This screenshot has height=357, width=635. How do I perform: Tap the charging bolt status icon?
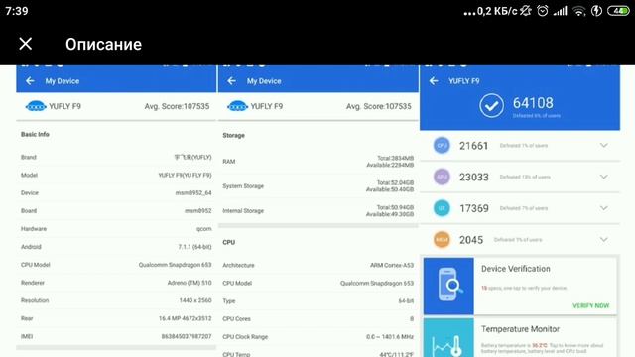click(x=596, y=11)
